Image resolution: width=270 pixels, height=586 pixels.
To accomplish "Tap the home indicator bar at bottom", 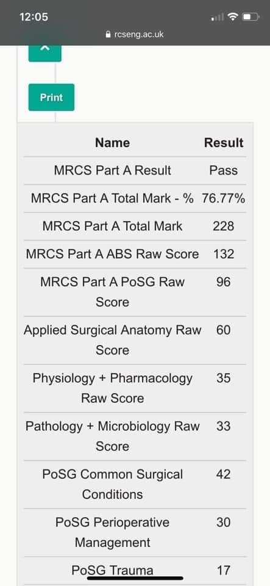I will (x=135, y=578).
